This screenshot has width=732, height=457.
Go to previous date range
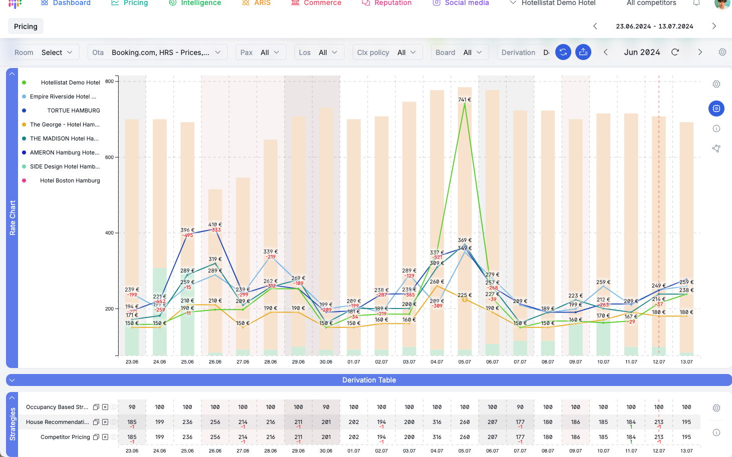(595, 26)
